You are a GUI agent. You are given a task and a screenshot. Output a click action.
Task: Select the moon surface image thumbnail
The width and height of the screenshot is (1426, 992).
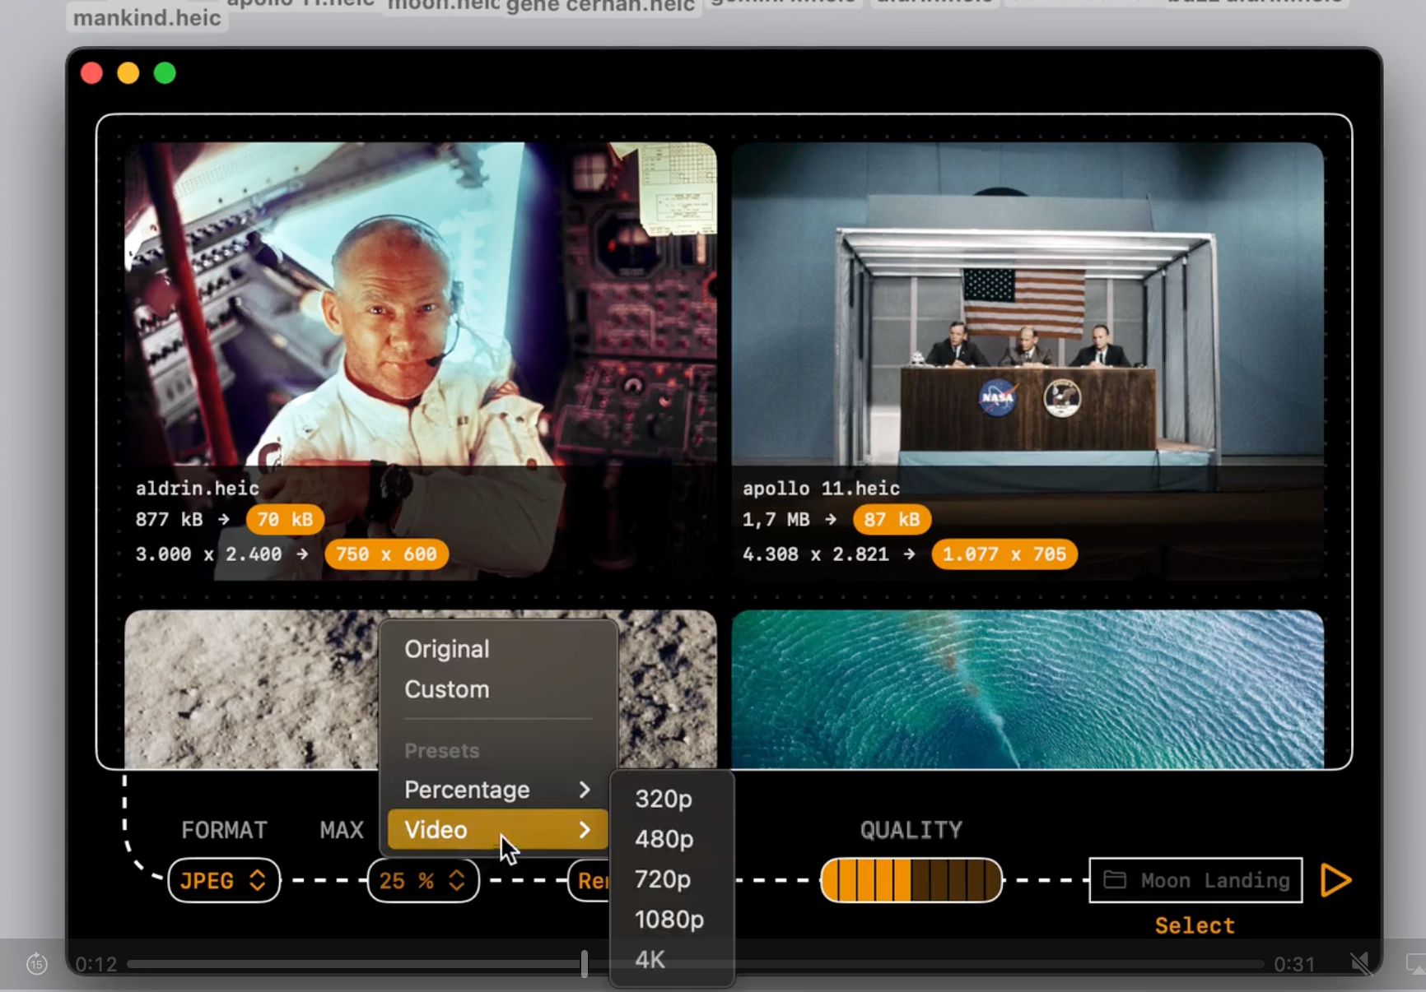pos(251,689)
